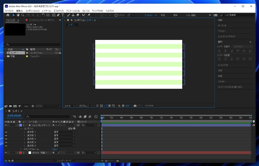Switch to the 標準 workspace tab
259x166 pixels.
[x=175, y=15]
